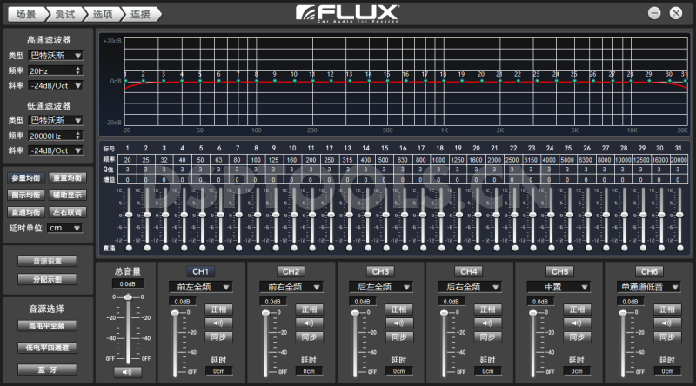The height and width of the screenshot is (386, 696).
Task: Toggle the bypass dot under band 24
Action: [x=552, y=248]
